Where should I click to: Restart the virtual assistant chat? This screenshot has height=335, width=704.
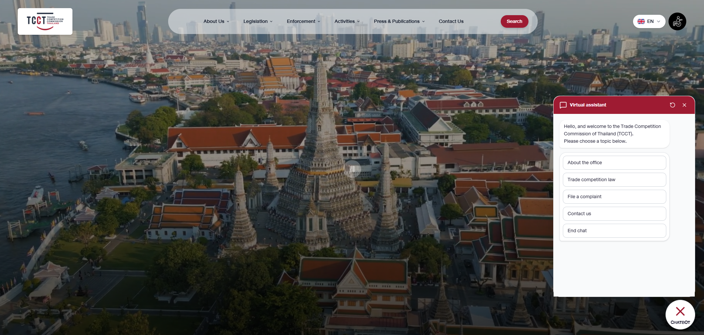click(x=672, y=105)
